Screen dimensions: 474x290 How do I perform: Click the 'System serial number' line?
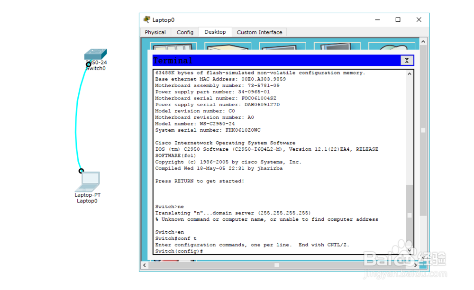coord(208,130)
